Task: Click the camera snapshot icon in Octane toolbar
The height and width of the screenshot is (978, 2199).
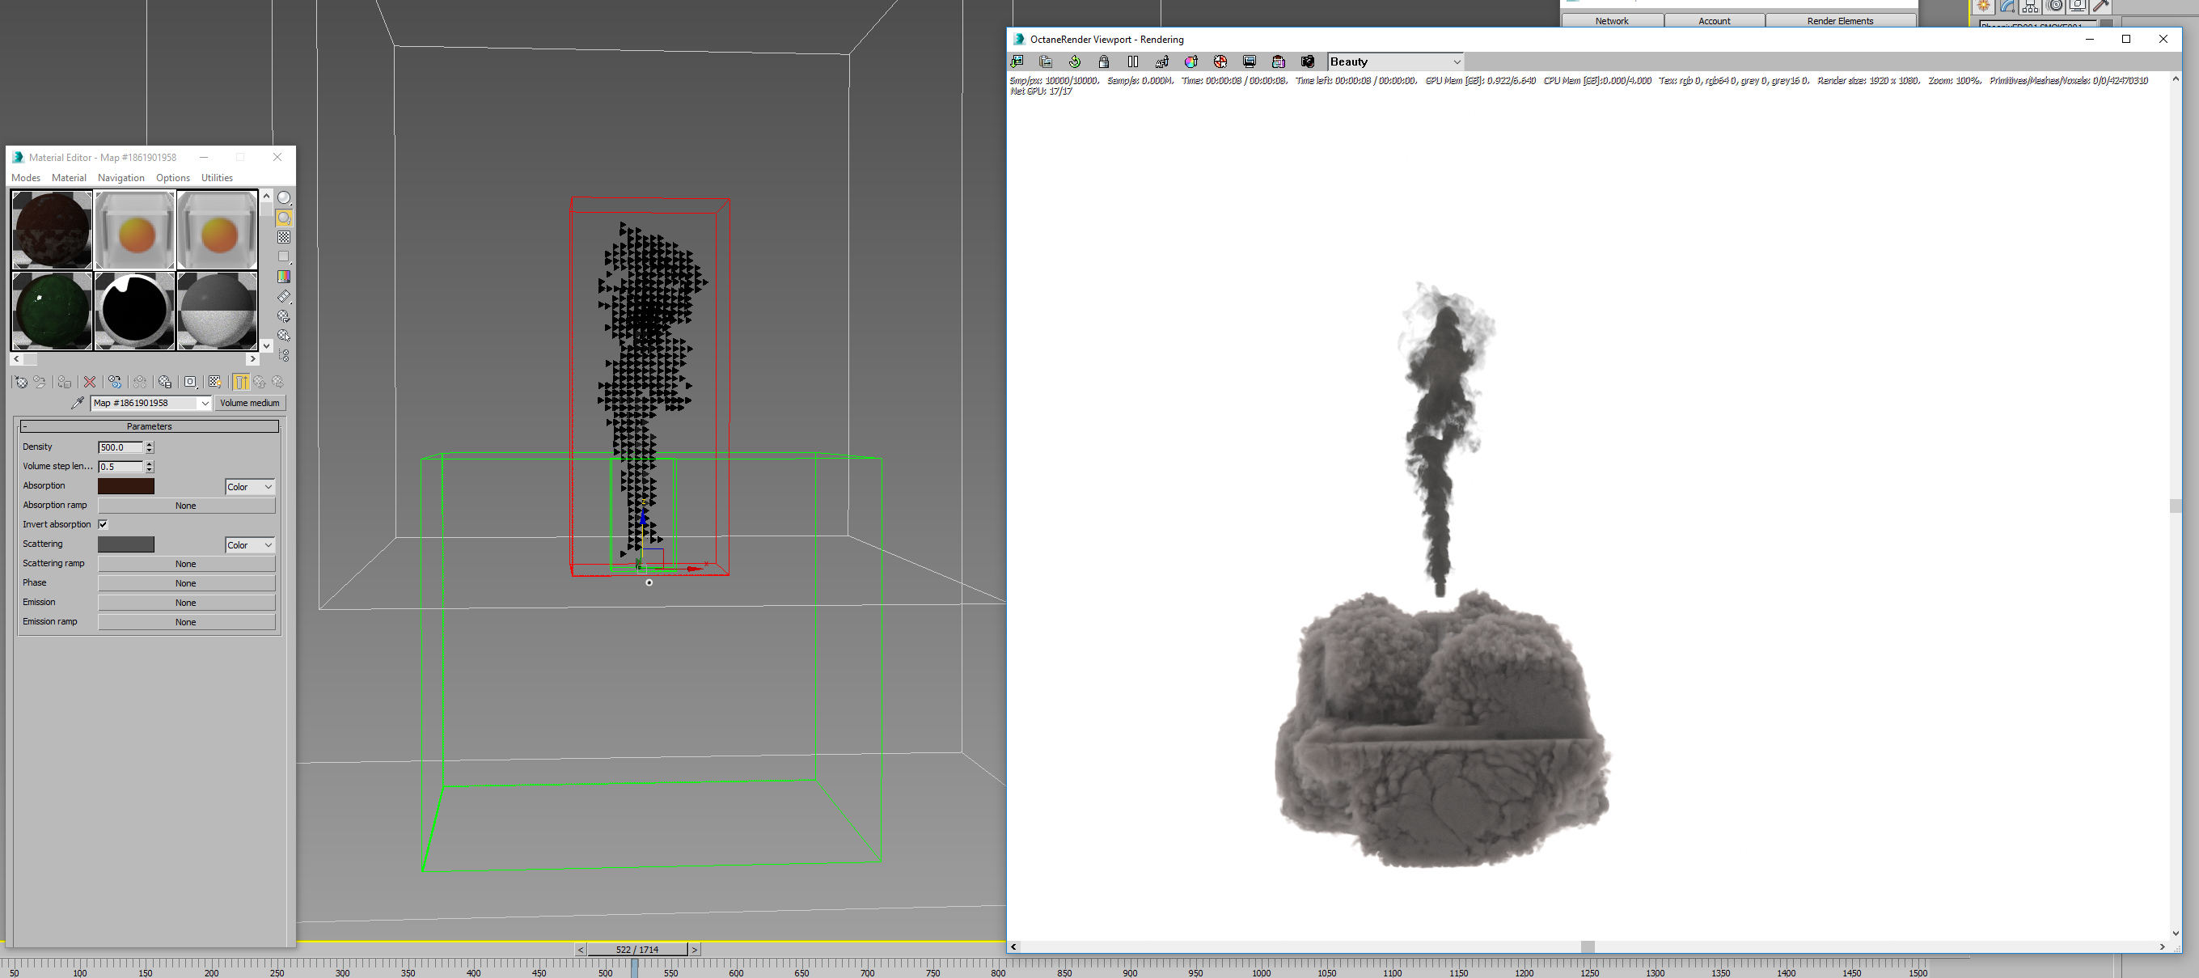Action: [1307, 61]
